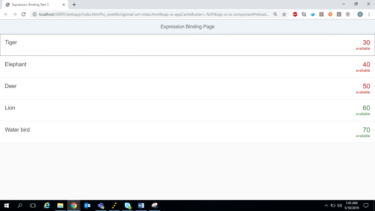Close the Expression Binding Part 2 tab
Screen dimensions: 375x211
tap(64, 4)
